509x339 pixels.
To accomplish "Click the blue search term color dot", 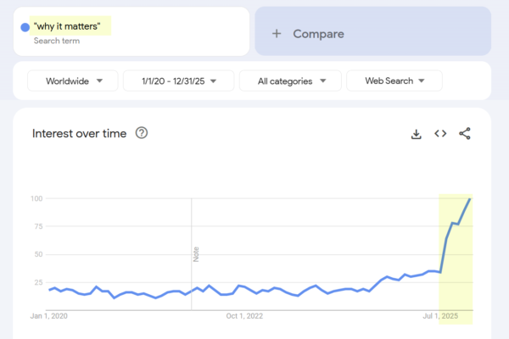I will click(25, 27).
